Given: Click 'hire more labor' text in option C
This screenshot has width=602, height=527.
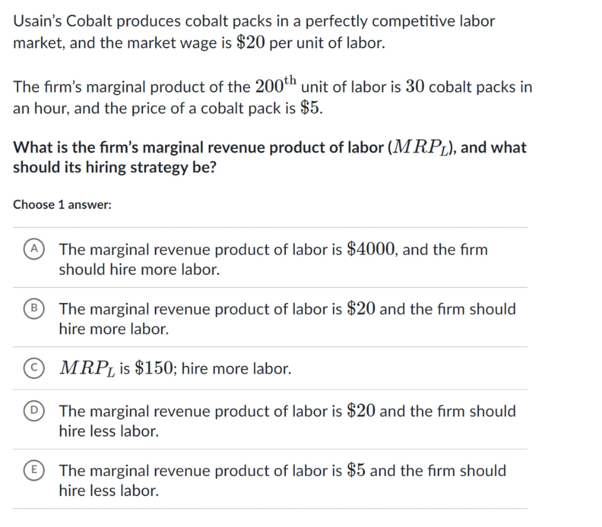Looking at the screenshot, I should pyautogui.click(x=236, y=369).
